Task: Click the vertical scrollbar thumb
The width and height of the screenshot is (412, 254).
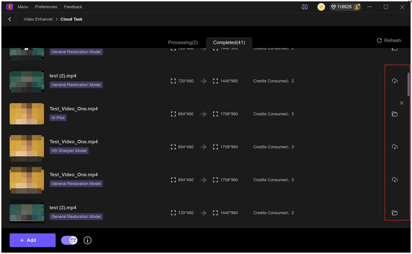Action: [x=408, y=84]
